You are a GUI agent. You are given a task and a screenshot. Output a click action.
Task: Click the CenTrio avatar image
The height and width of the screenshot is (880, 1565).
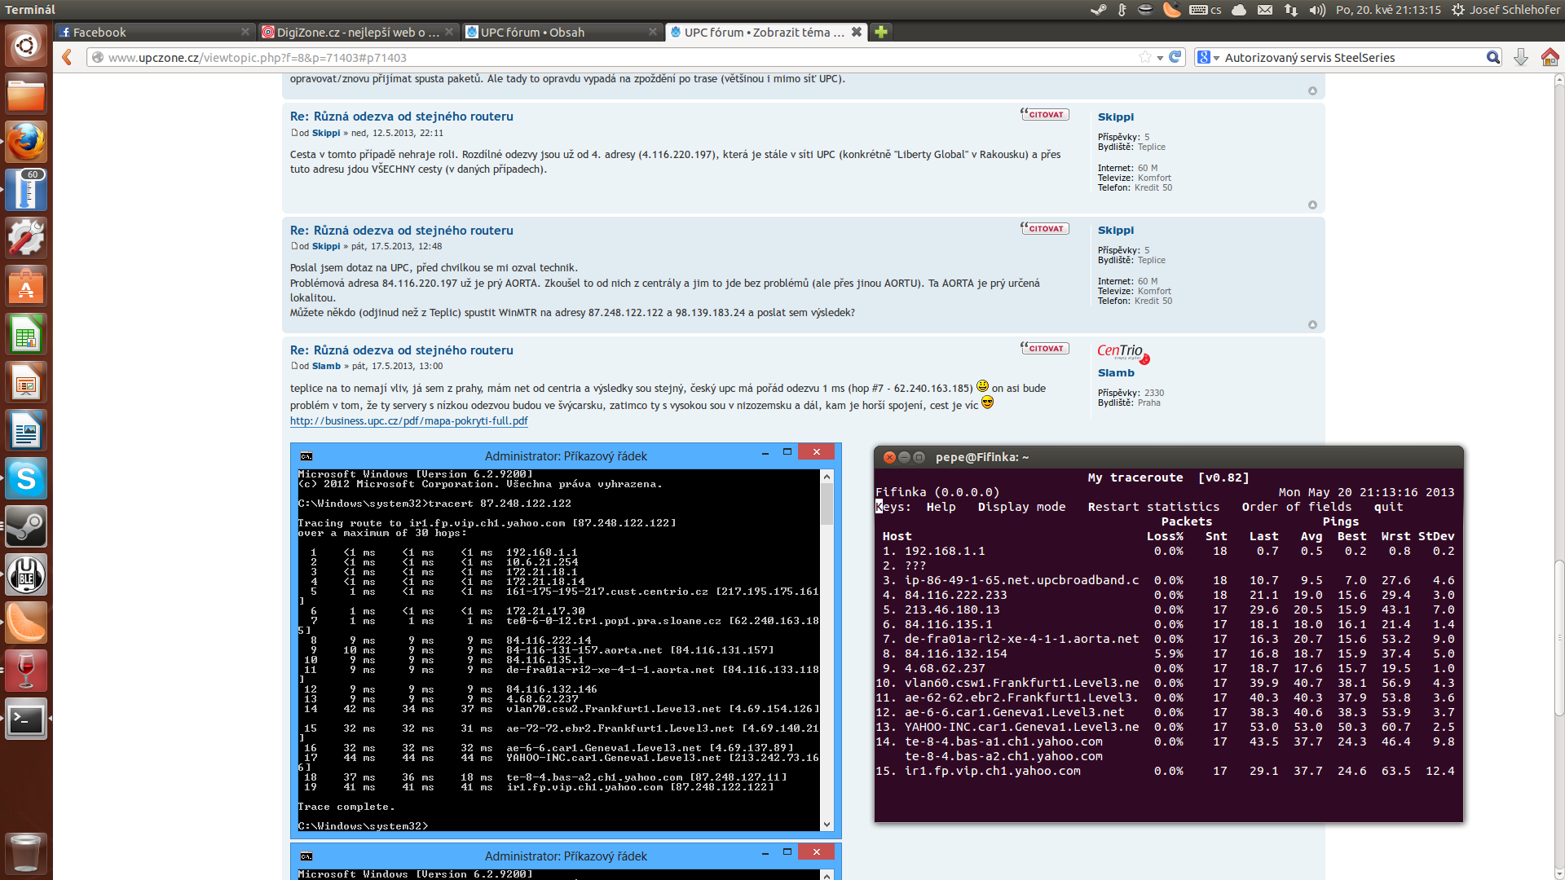[1123, 353]
